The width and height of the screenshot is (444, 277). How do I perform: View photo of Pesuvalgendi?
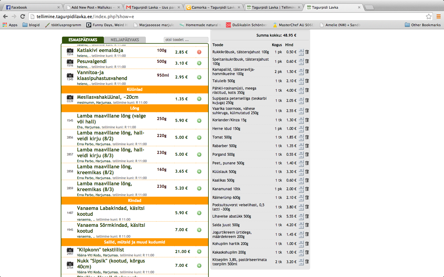tap(70, 62)
